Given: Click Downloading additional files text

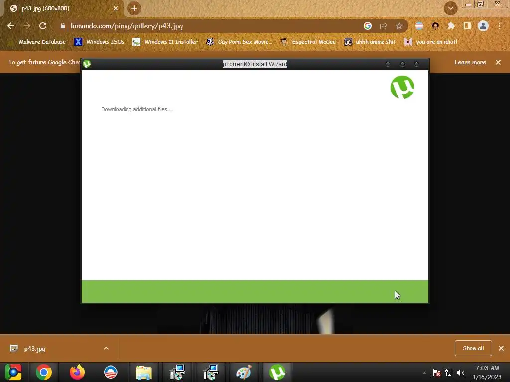Looking at the screenshot, I should (137, 109).
